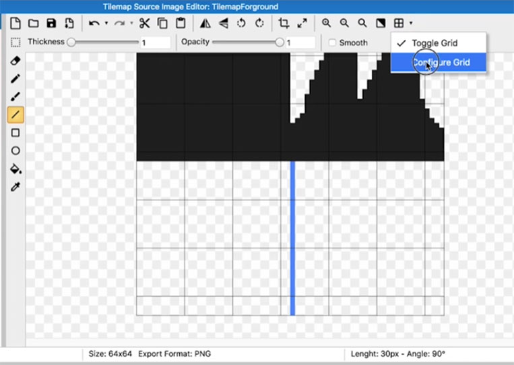
Task: Select the Rectangle shape tool
Action: coord(15,133)
